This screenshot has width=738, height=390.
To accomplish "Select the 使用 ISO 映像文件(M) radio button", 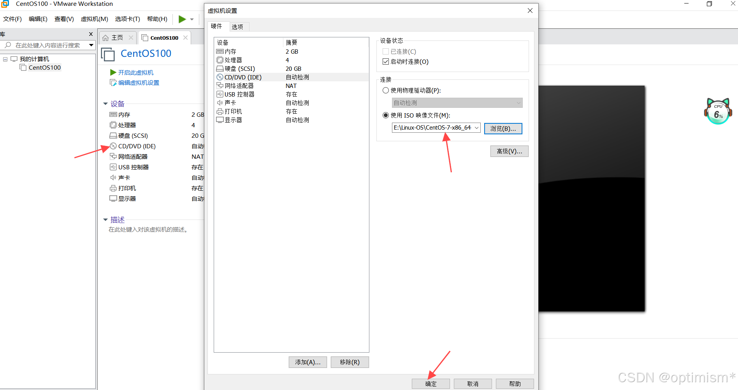I will click(x=386, y=115).
